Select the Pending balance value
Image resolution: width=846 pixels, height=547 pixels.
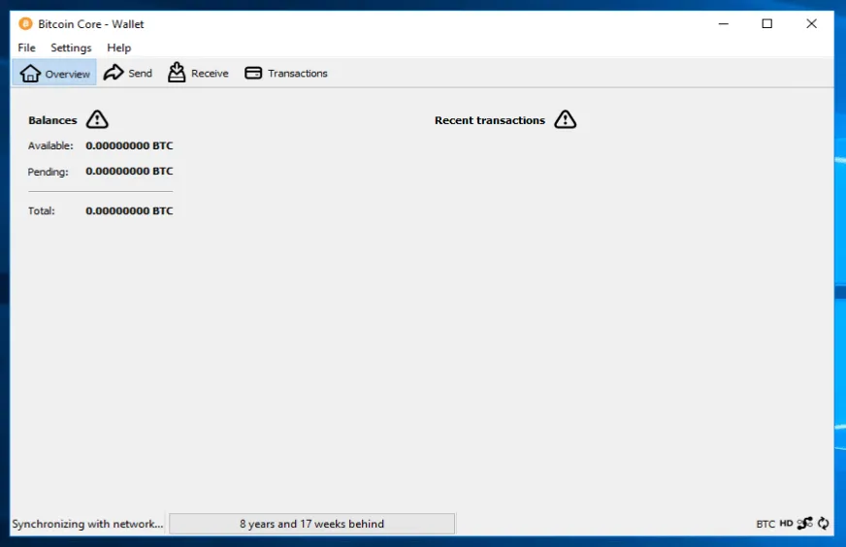click(x=129, y=171)
